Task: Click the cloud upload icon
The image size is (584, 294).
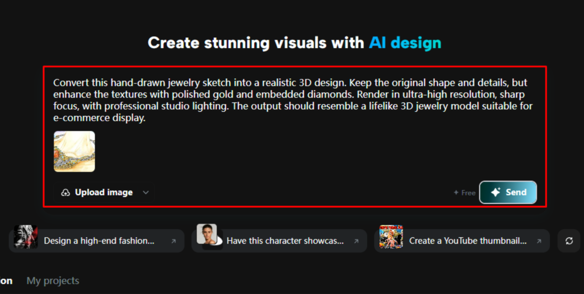Action: (65, 193)
